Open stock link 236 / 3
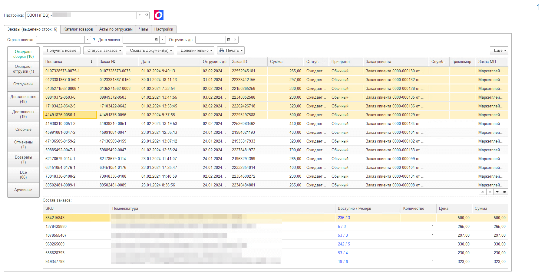 click(344, 218)
